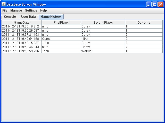The image size is (165, 123).
Task: Click the Outcome column header
Action: tap(144, 22)
